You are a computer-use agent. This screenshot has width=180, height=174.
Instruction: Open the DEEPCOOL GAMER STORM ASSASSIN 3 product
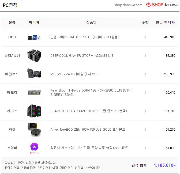click(82, 56)
